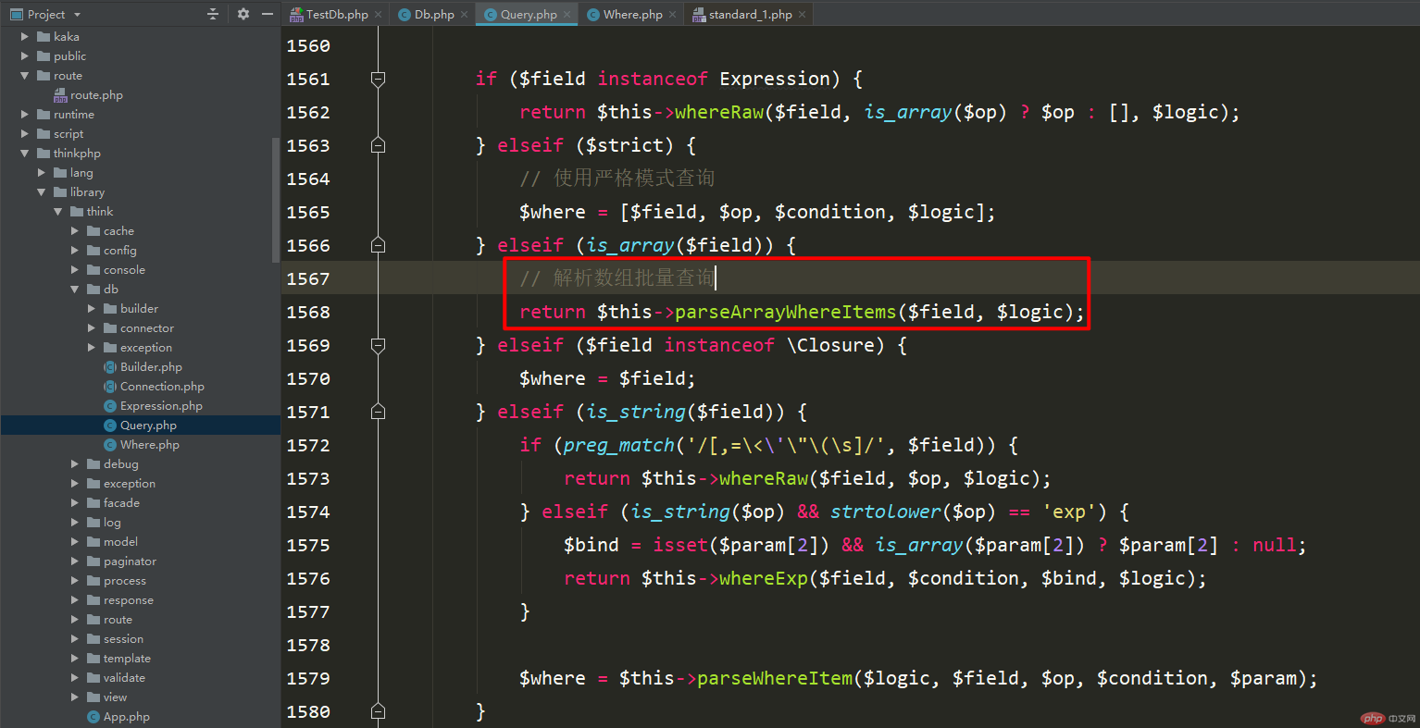1420x728 pixels.
Task: Open Project panel settings gear
Action: coord(243,14)
